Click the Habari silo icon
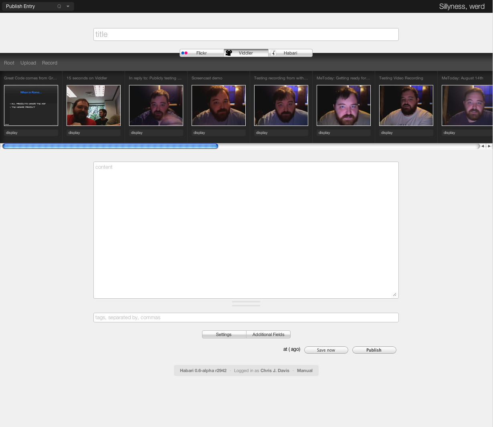The height and width of the screenshot is (427, 493). pyautogui.click(x=273, y=53)
